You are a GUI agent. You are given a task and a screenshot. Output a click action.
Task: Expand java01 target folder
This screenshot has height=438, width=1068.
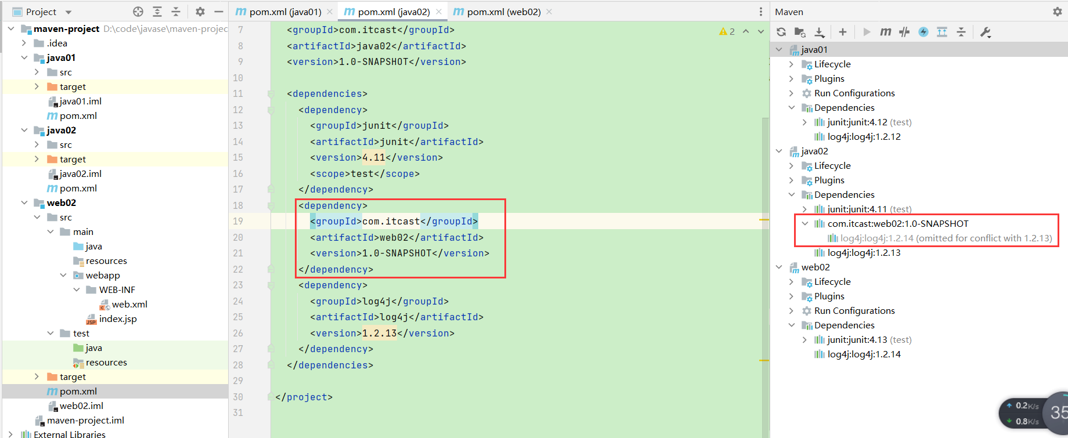(x=37, y=86)
